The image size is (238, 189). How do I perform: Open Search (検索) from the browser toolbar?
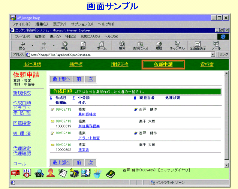122,45
